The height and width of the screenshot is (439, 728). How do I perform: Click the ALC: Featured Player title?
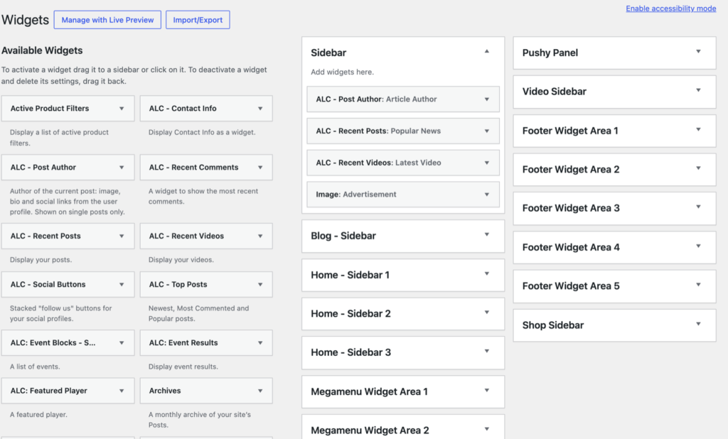pos(49,390)
